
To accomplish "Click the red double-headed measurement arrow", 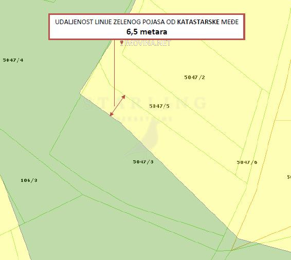I will click(x=117, y=105).
